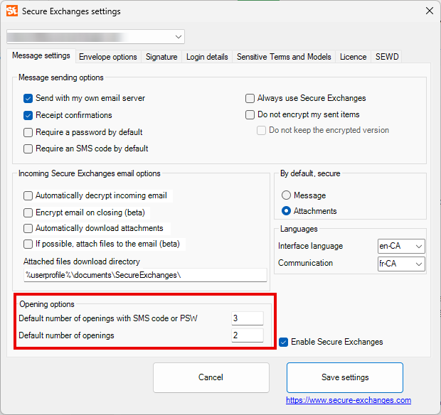
Task: Click the Cancel button
Action: [211, 377]
